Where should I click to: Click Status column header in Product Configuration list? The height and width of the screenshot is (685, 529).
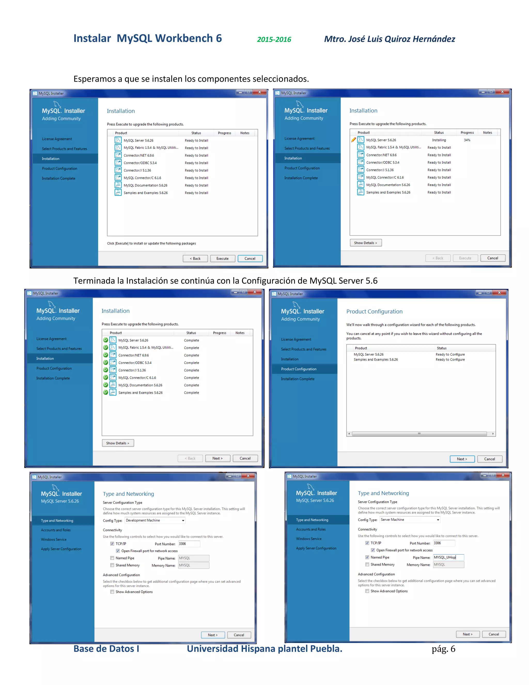pos(441,348)
